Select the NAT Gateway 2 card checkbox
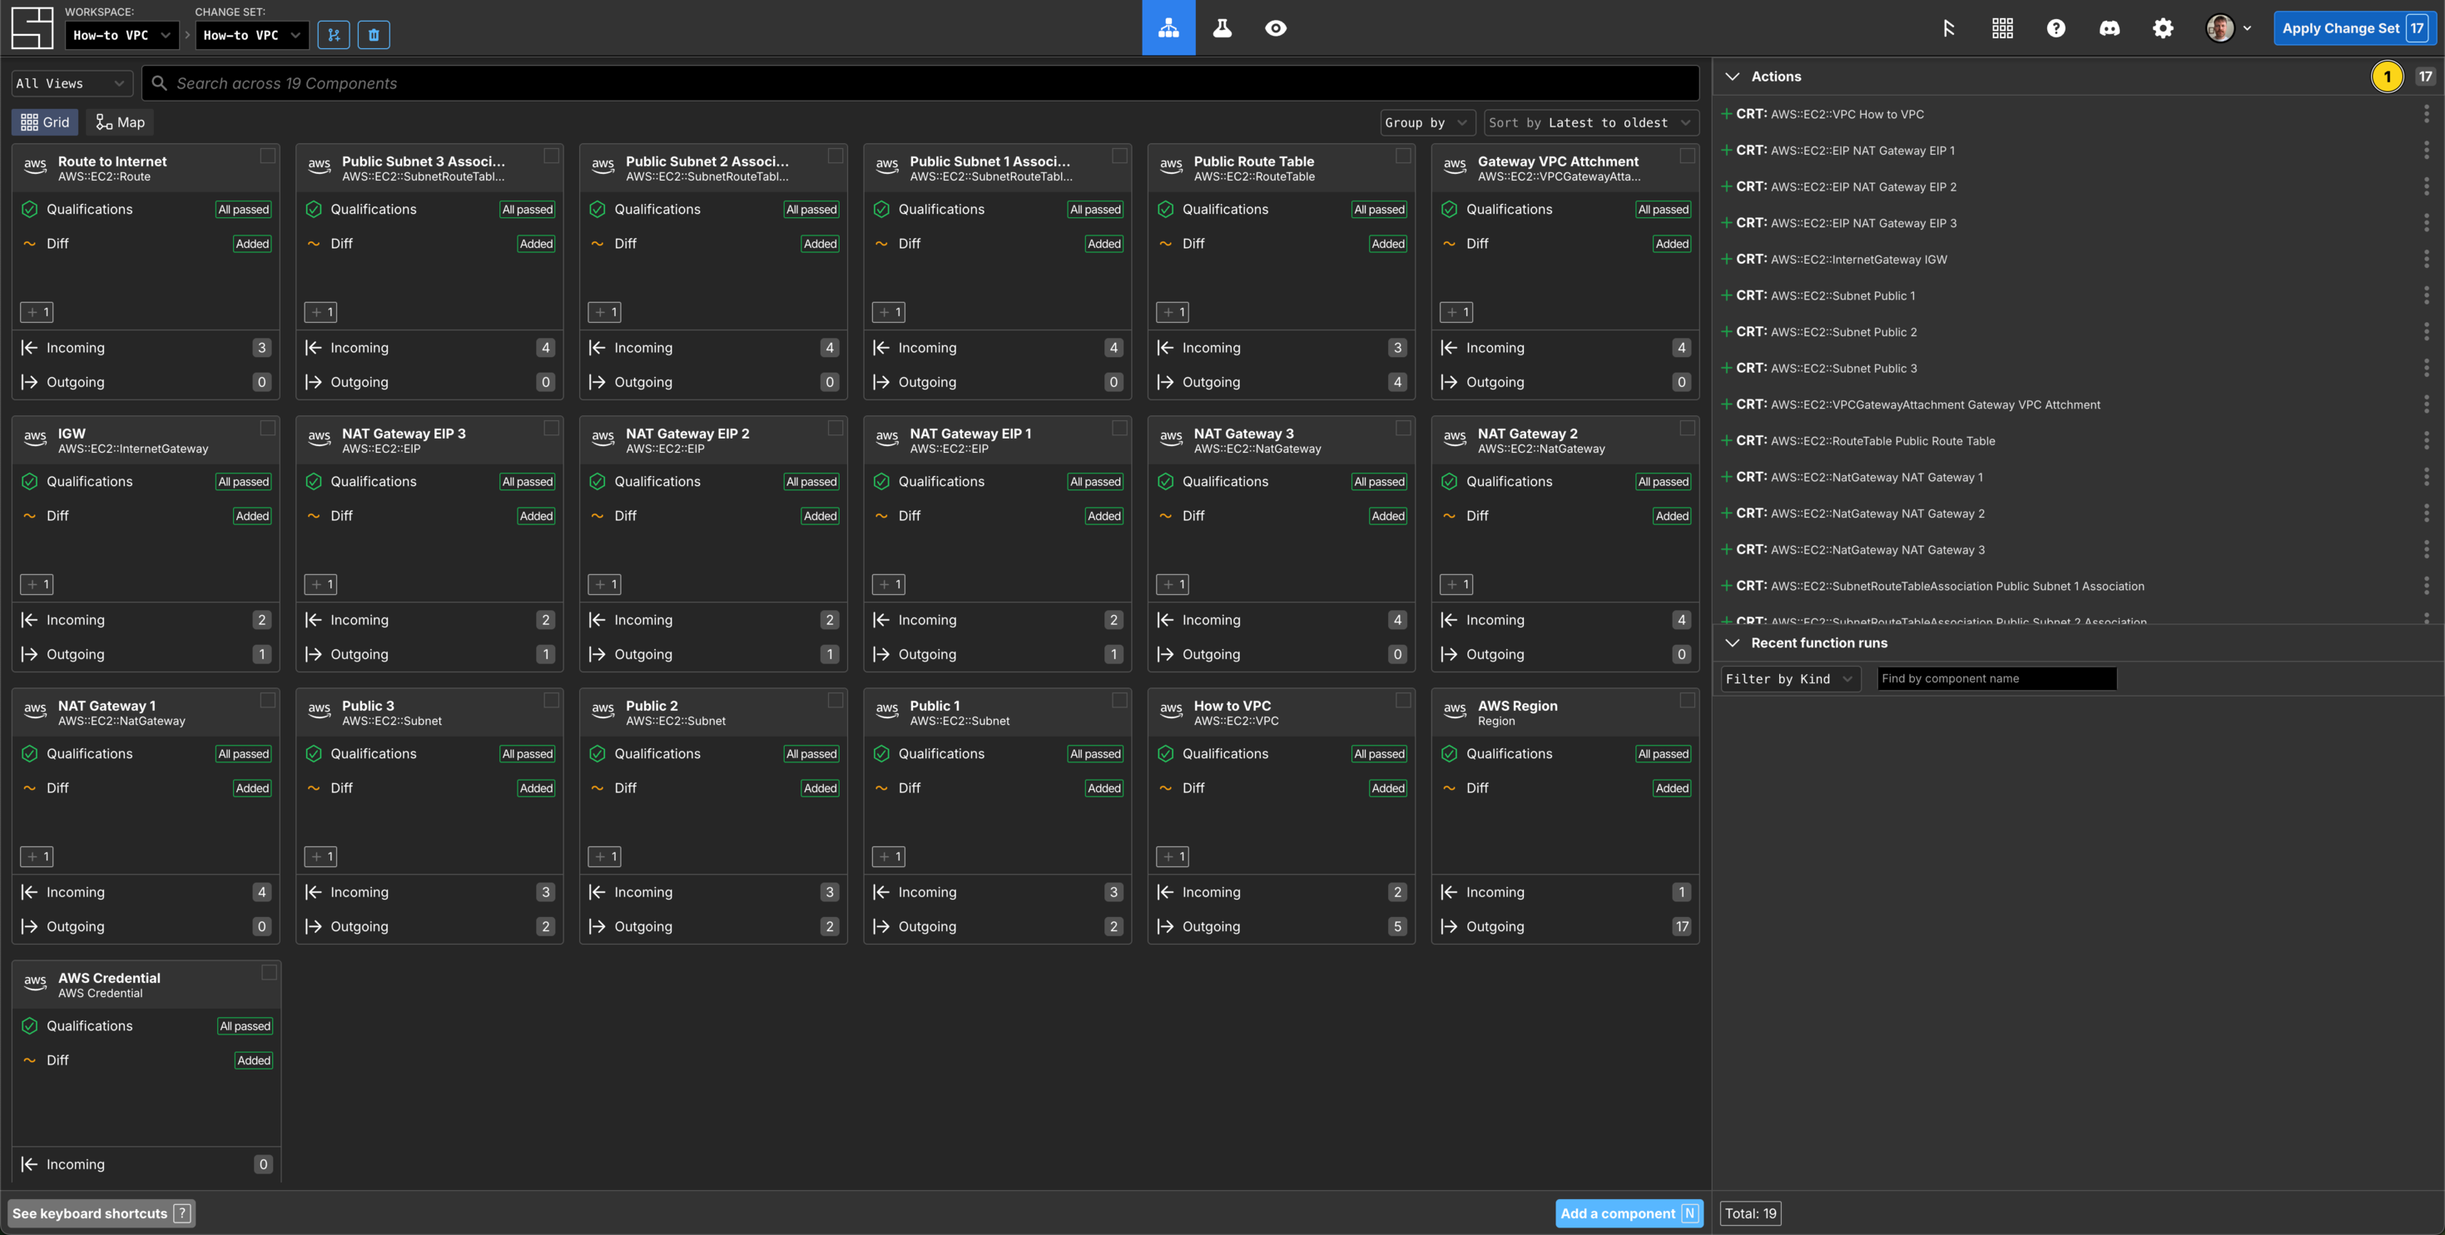 [x=1687, y=428]
